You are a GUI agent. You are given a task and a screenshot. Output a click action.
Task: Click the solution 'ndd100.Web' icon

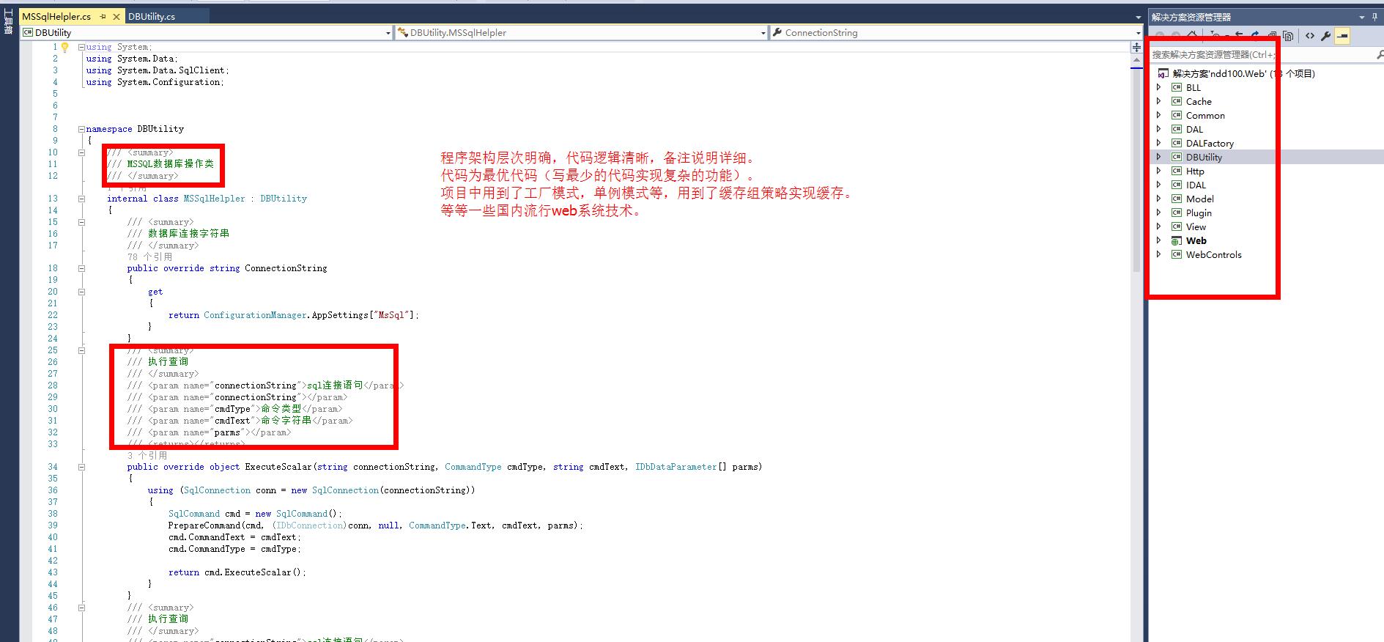point(1163,73)
